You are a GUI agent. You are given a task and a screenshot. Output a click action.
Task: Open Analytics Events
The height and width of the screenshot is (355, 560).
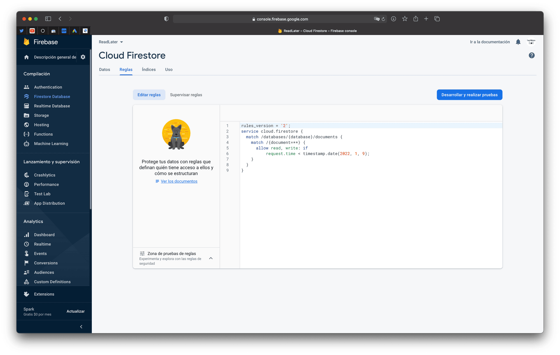(x=40, y=253)
